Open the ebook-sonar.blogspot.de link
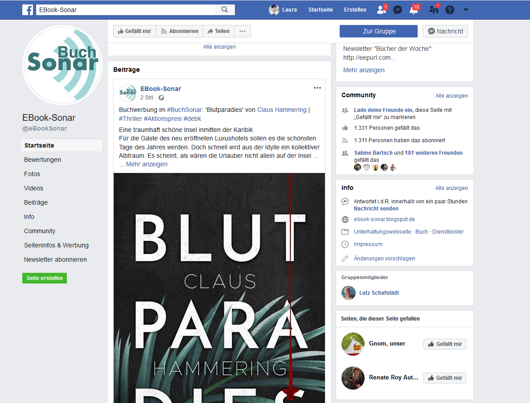The height and width of the screenshot is (403, 530). (384, 219)
